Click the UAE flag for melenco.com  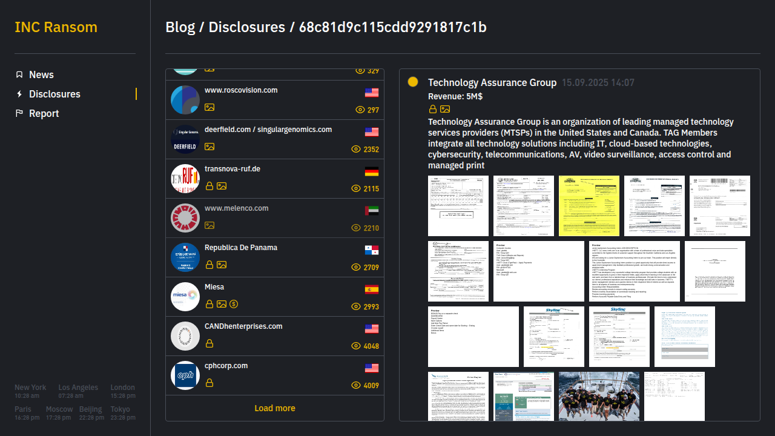372,211
